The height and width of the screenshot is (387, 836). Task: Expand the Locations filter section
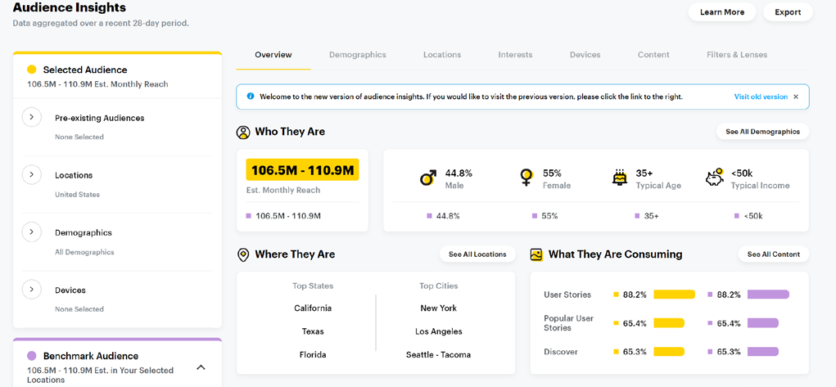[32, 174]
